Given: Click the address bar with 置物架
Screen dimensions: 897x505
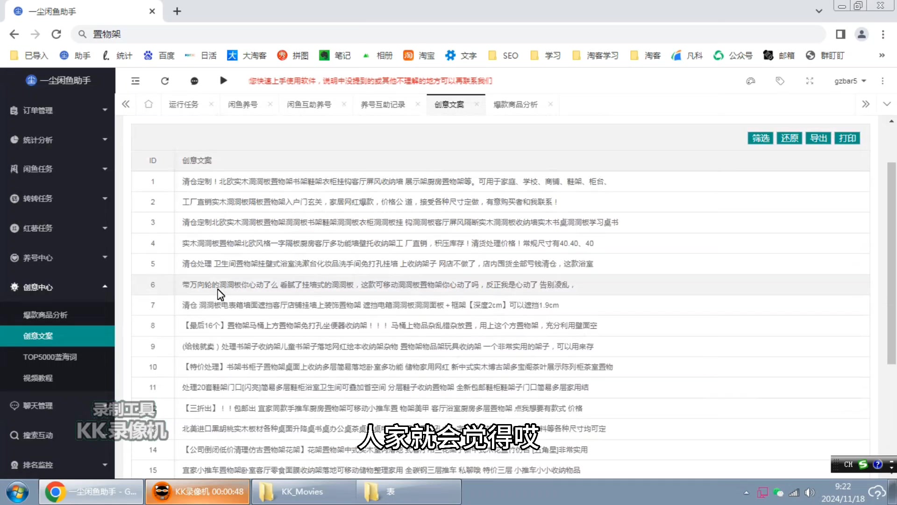Looking at the screenshot, I should pyautogui.click(x=448, y=34).
